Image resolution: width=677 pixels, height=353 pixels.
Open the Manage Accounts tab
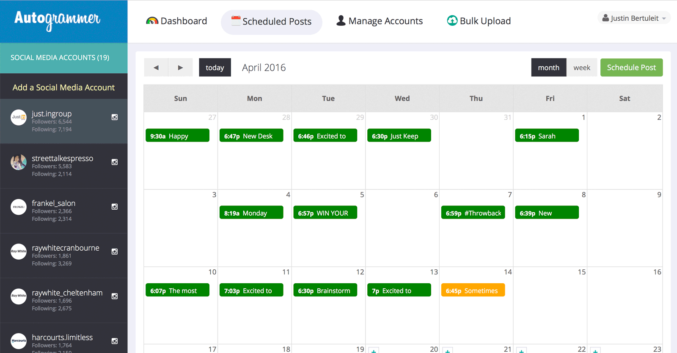click(x=380, y=21)
